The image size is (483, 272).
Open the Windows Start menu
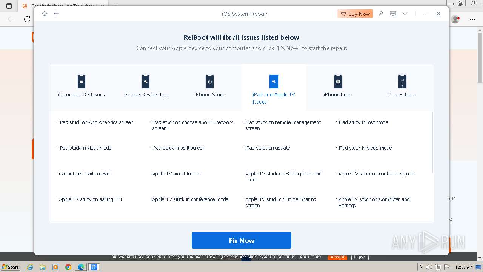click(x=10, y=267)
